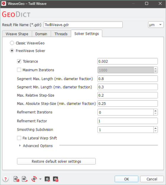Click the reset settings circular arrows icon
The height and width of the screenshot is (185, 166).
34,179
